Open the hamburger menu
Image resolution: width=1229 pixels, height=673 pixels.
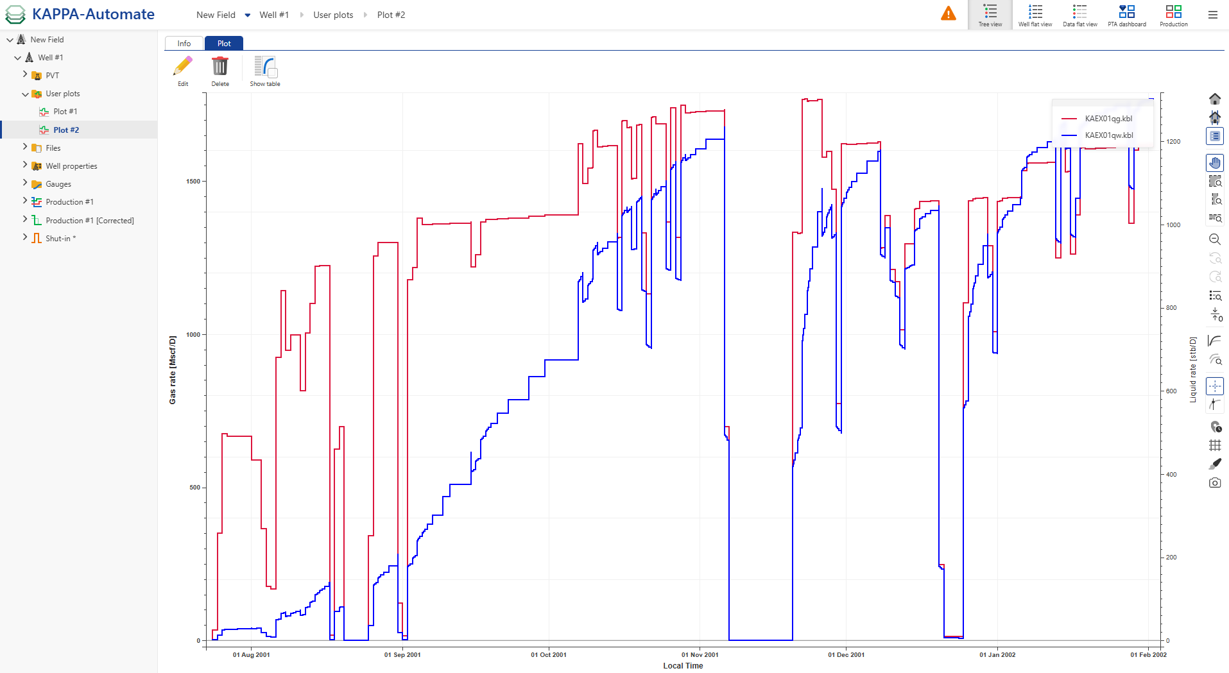(1212, 15)
